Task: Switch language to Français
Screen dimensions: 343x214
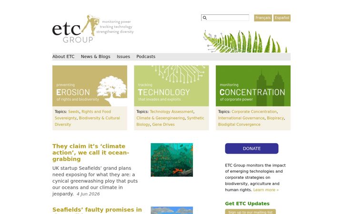Action: click(263, 18)
